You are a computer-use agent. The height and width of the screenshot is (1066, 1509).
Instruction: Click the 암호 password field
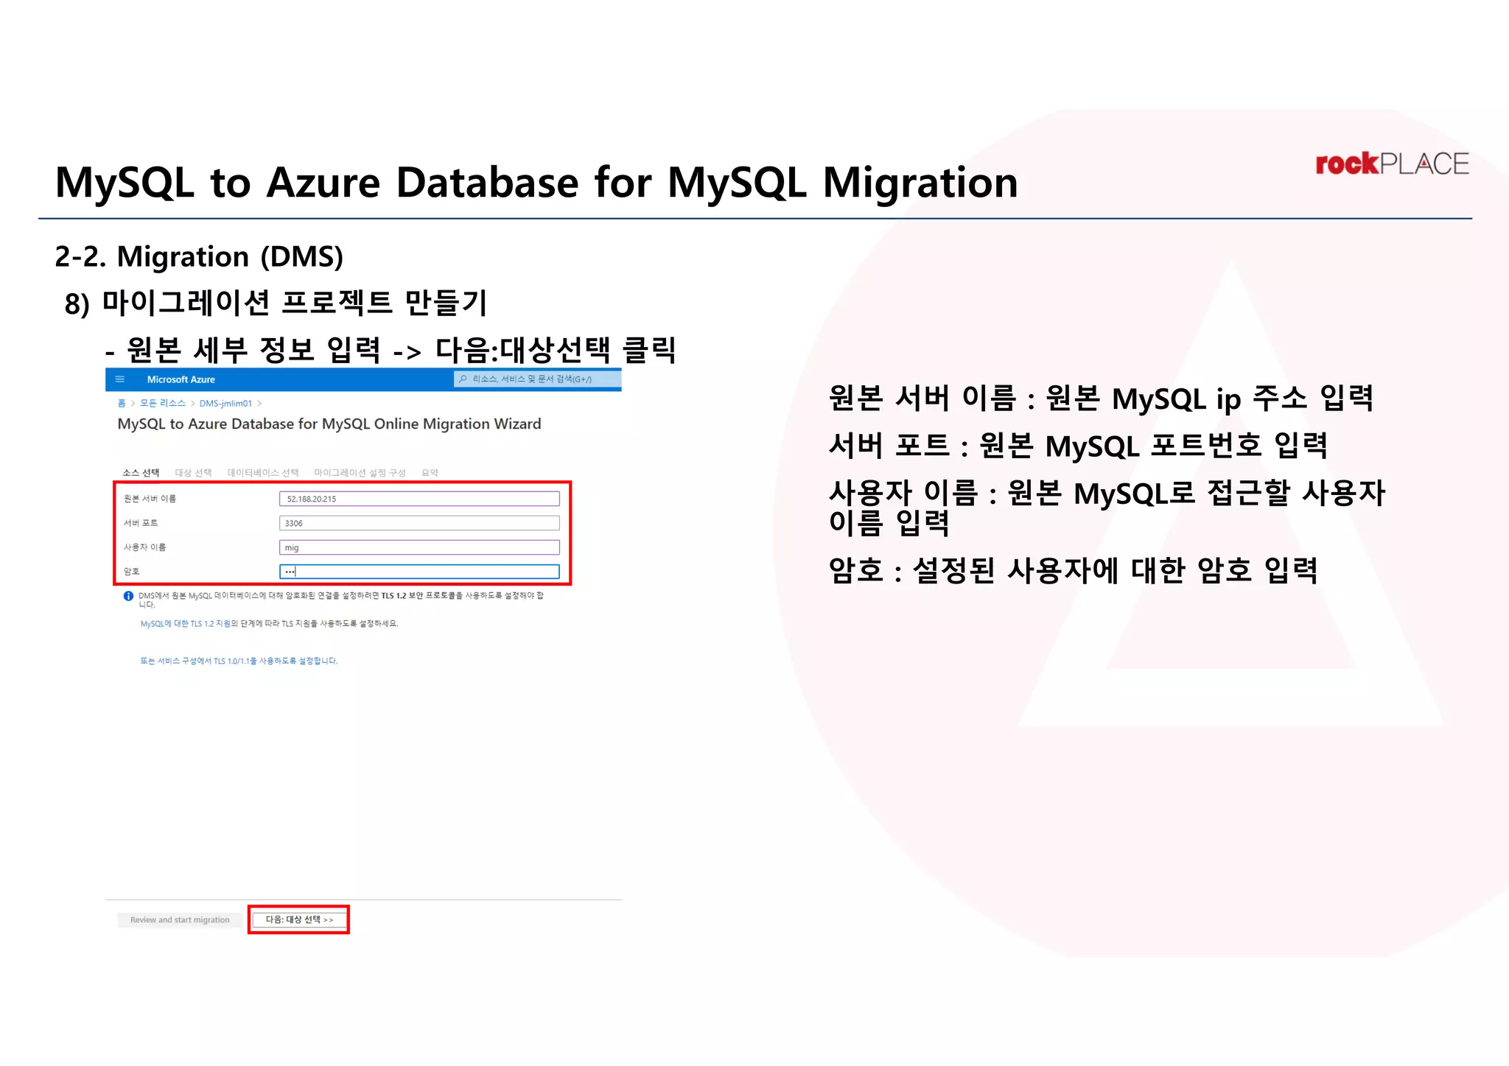click(419, 572)
